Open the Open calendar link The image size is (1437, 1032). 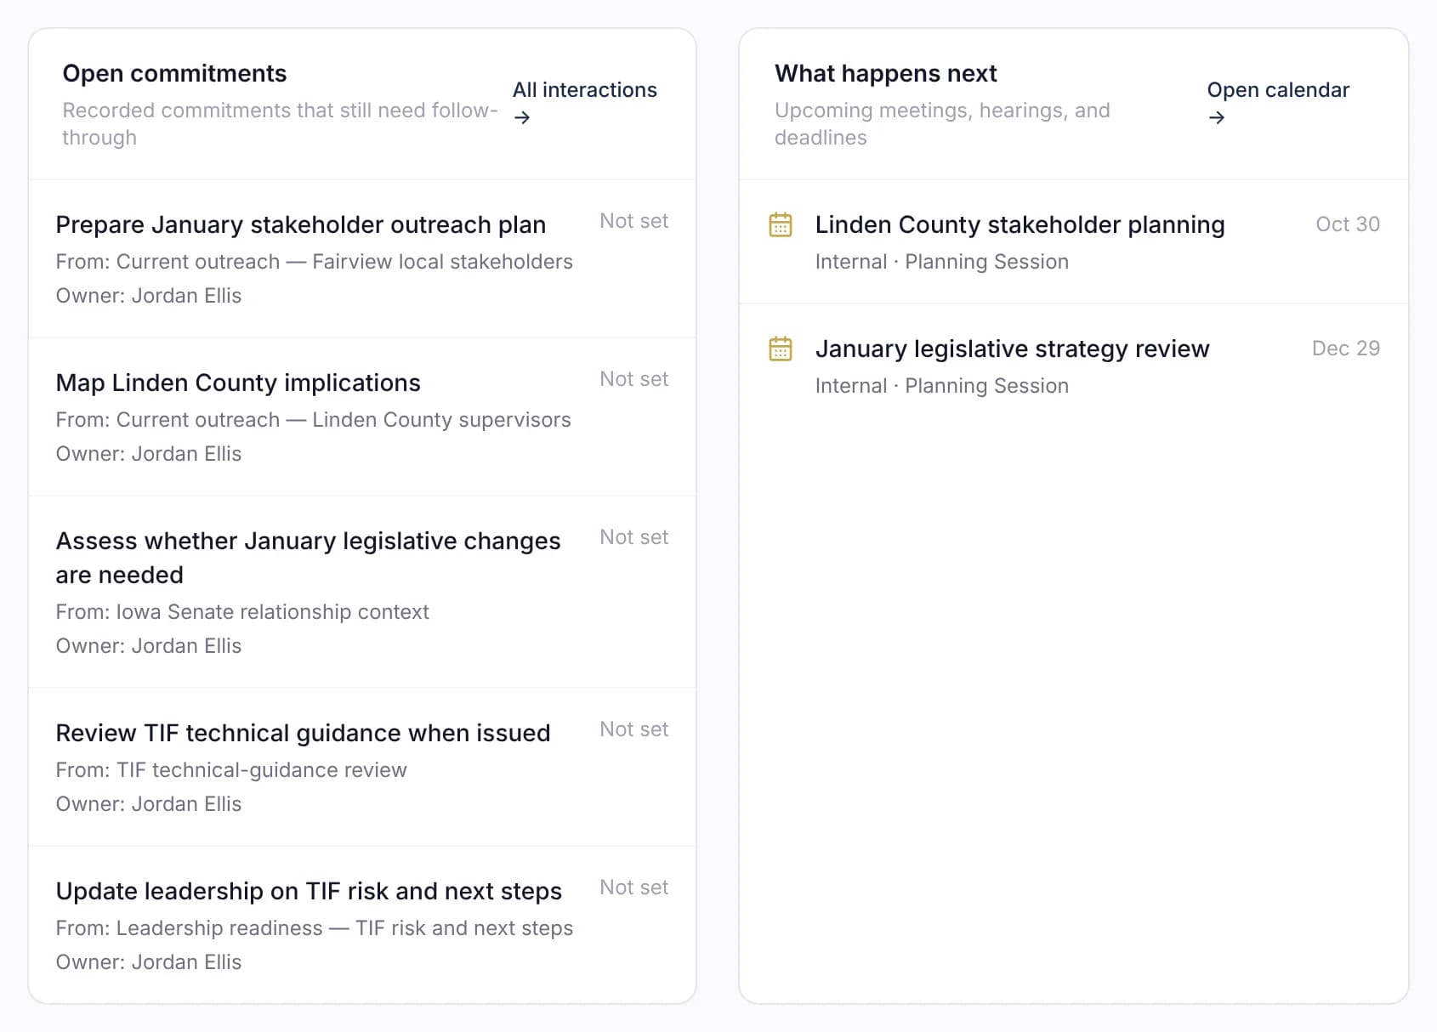(1278, 103)
